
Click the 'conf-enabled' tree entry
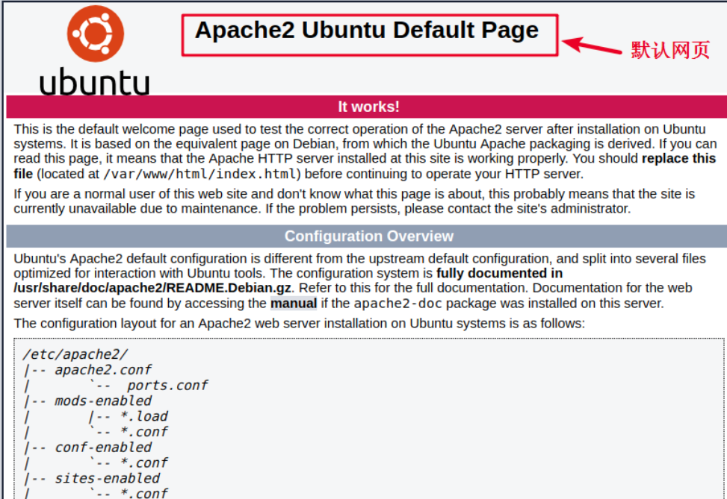[103, 447]
